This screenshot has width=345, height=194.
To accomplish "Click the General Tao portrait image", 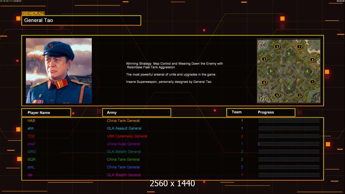I will (x=59, y=71).
